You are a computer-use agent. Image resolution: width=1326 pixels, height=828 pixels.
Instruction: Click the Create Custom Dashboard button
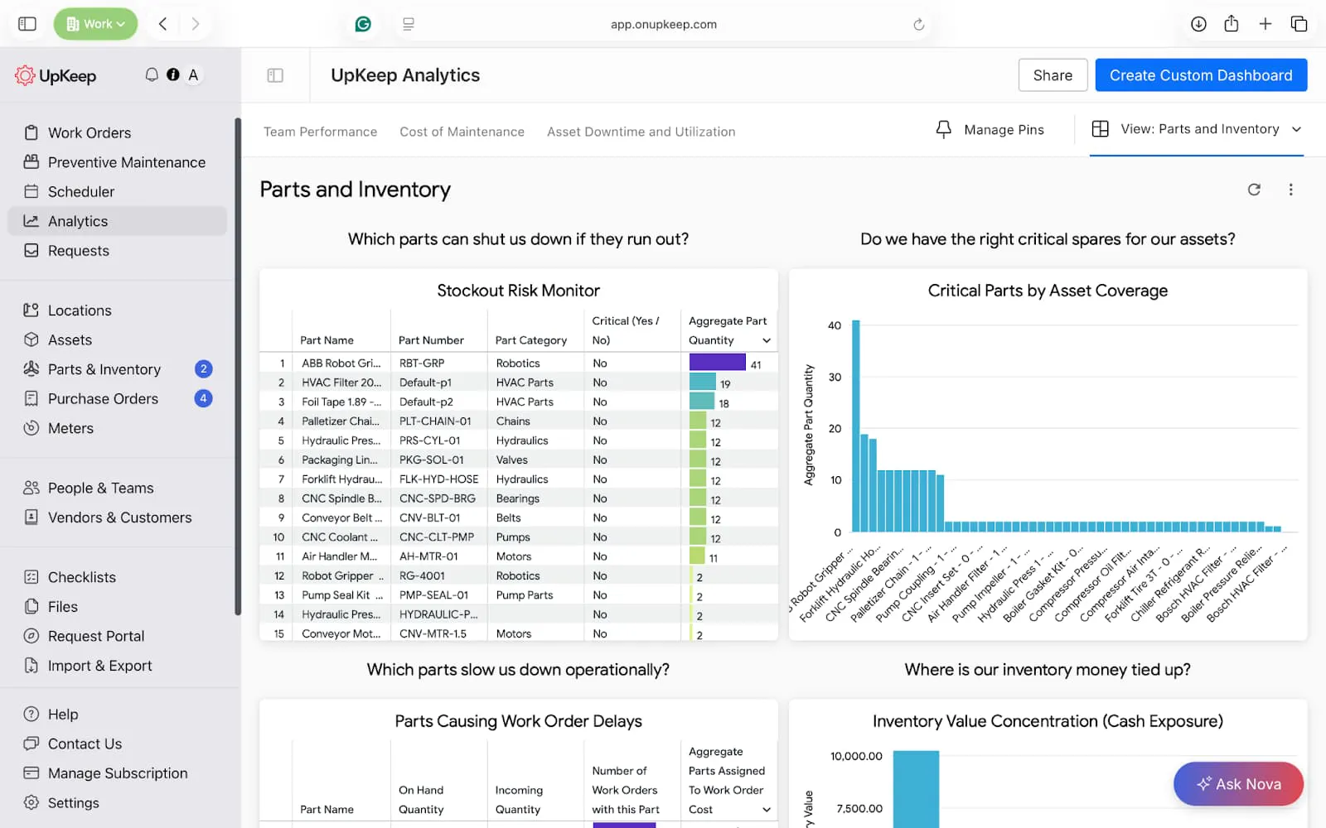point(1200,75)
